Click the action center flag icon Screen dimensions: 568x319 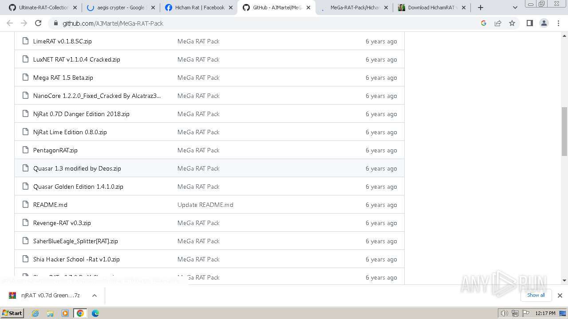click(x=525, y=313)
